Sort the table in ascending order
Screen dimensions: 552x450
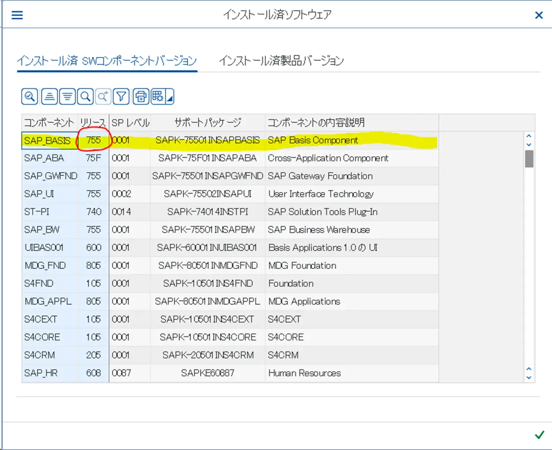(x=49, y=96)
